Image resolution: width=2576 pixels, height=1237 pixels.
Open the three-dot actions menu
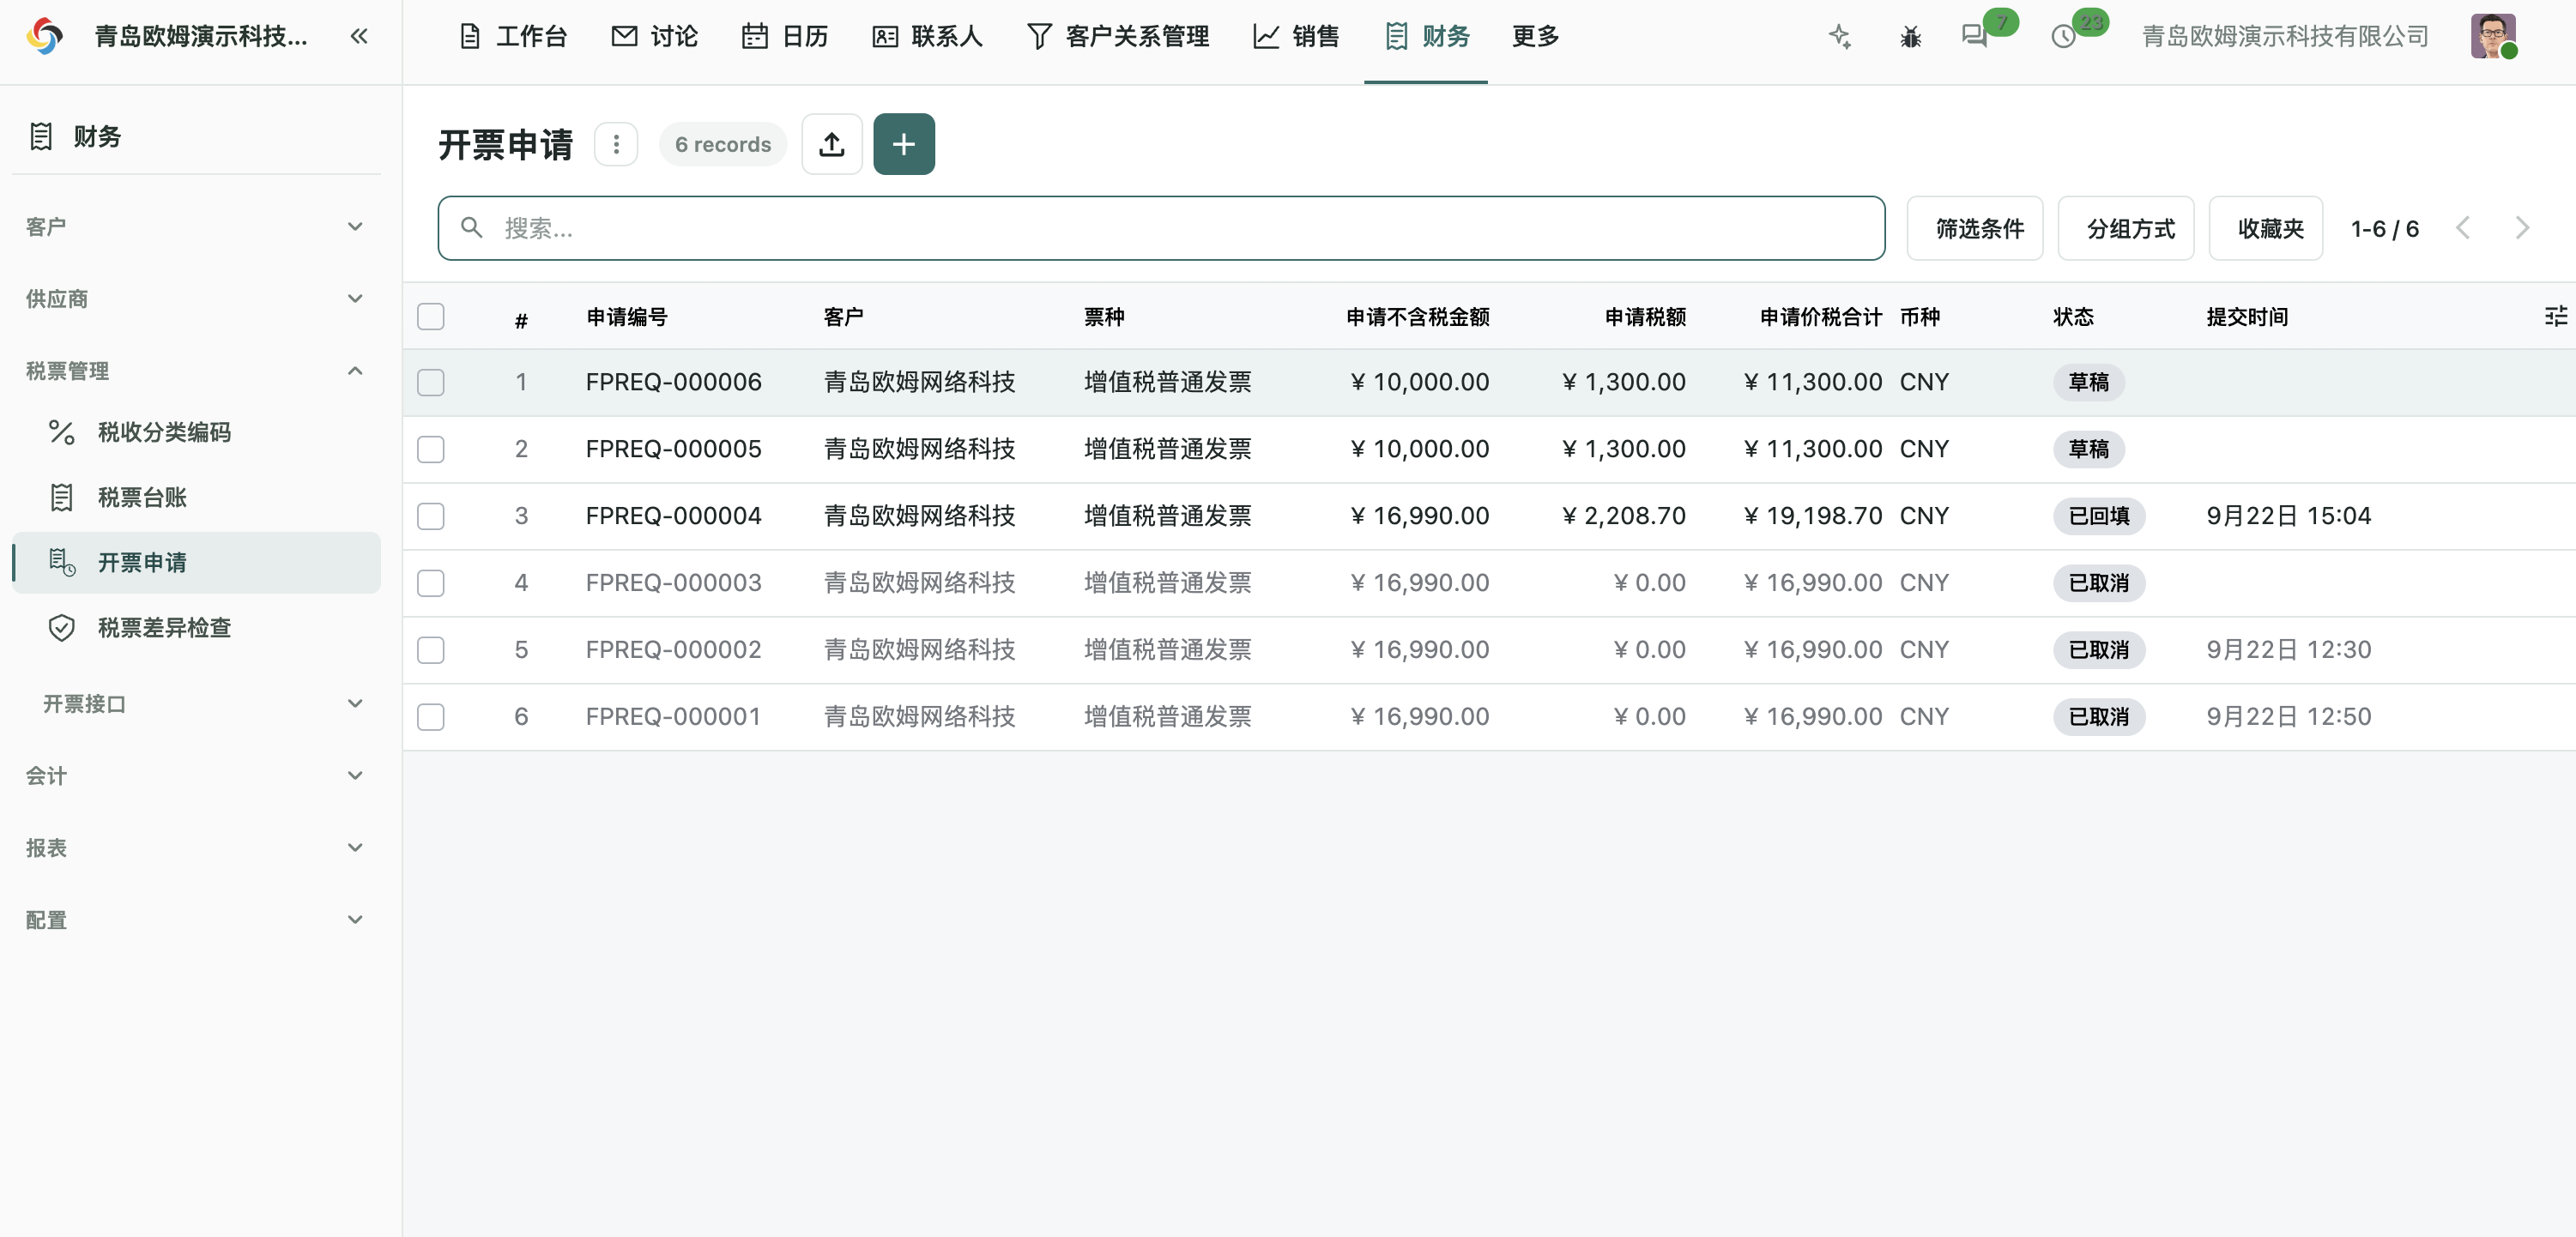616,144
